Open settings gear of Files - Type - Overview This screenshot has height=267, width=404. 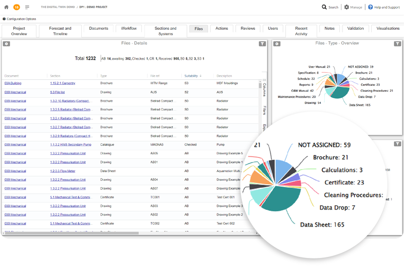click(277, 44)
